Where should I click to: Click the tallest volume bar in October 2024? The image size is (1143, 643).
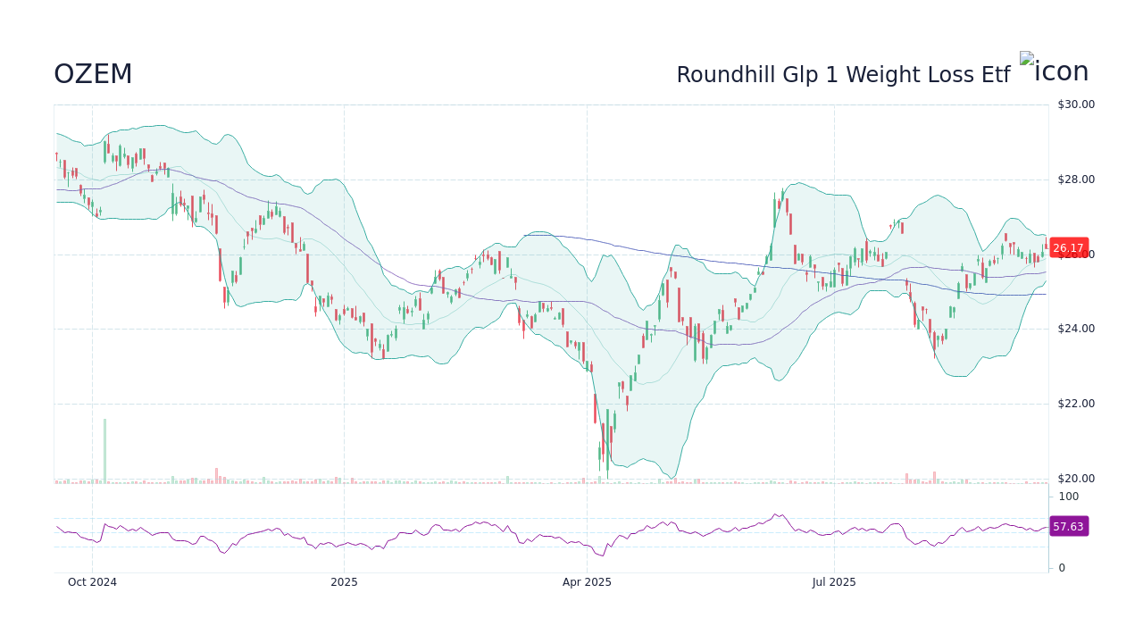tap(104, 451)
